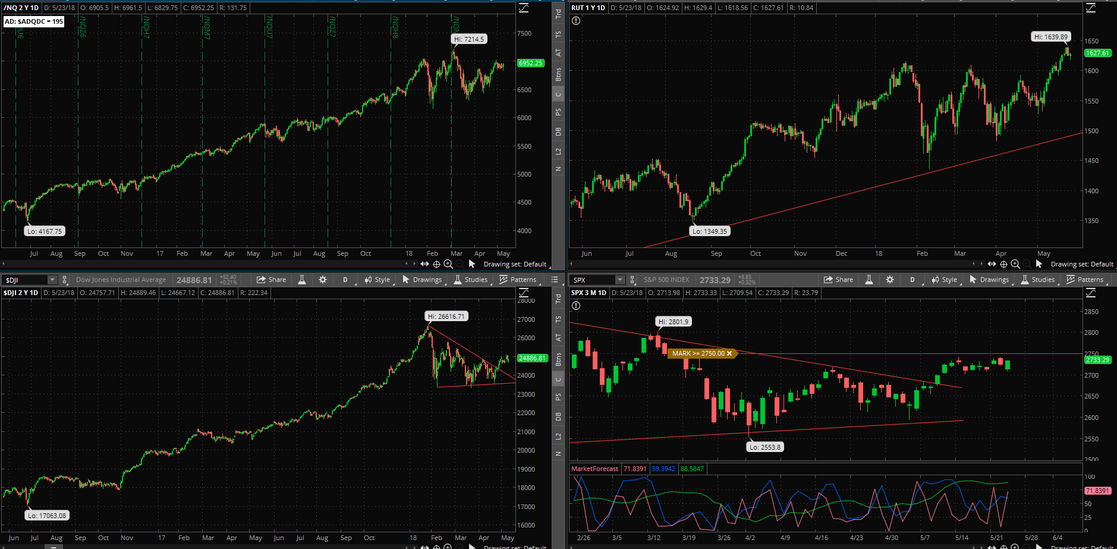
Task: Click expand time axis icon under /NQ chart
Action: click(x=424, y=264)
